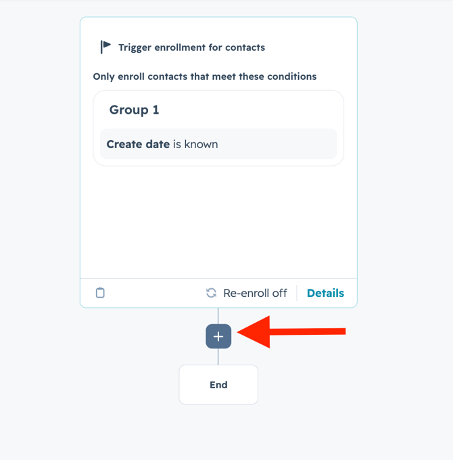Select the End node
This screenshot has height=460, width=453.
(x=218, y=384)
